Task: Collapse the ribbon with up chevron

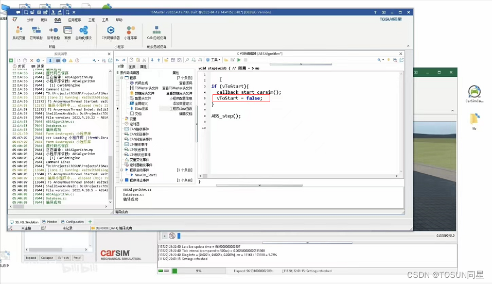Action: point(408,46)
